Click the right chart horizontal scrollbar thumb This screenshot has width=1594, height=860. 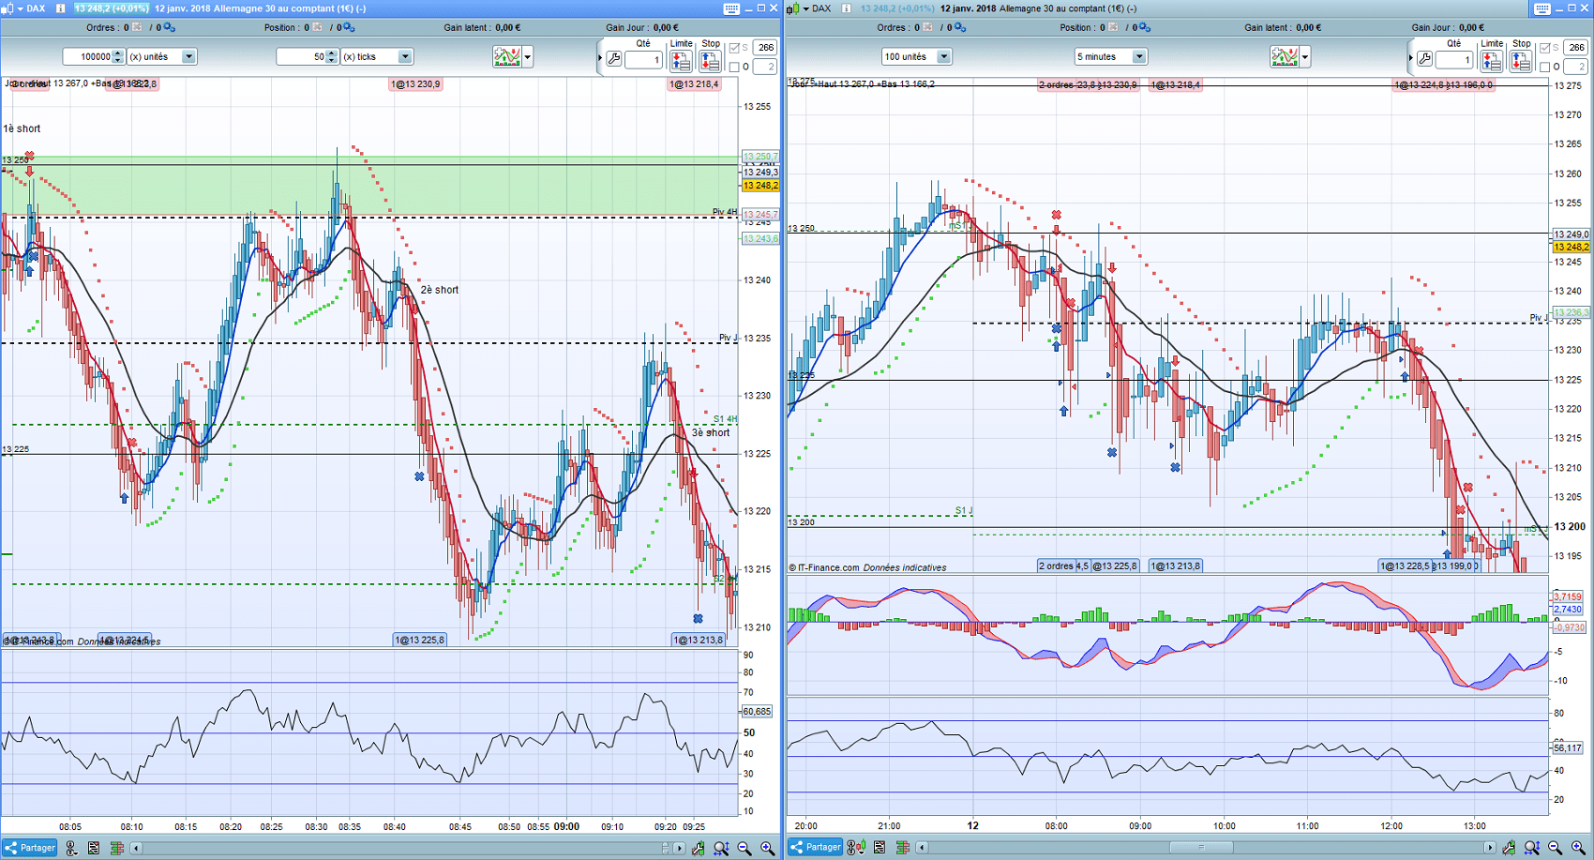pos(1200,848)
